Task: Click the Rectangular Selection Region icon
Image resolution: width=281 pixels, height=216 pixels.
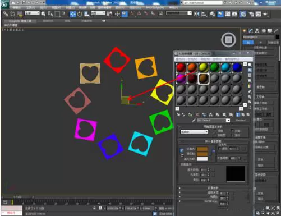Action: click(57, 14)
